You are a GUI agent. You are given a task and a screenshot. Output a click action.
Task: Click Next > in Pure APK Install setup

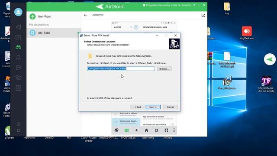pyautogui.click(x=153, y=107)
